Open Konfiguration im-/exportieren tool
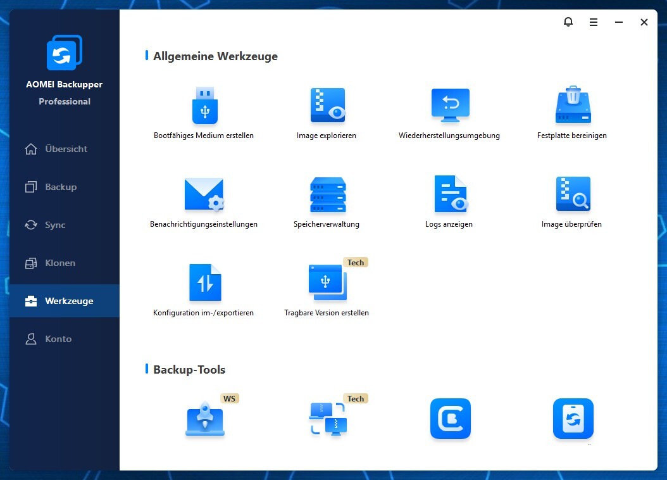667x480 pixels. pos(204,283)
